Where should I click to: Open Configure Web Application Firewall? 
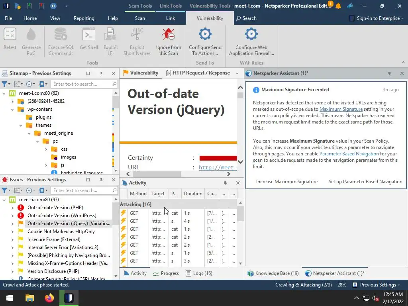pos(251,41)
